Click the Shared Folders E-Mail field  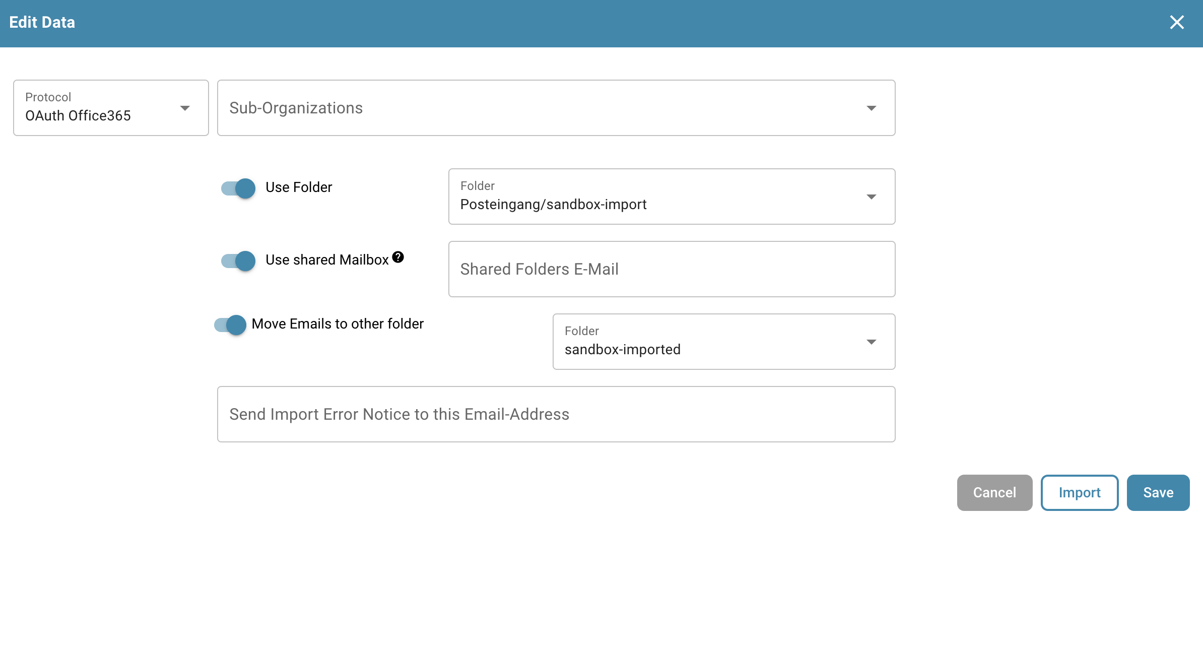point(671,269)
